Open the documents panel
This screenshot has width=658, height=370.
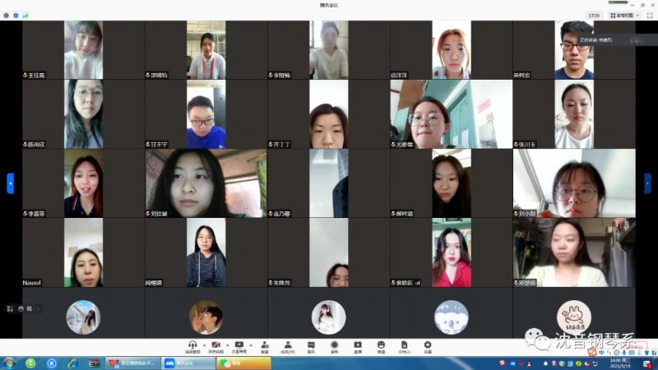coord(404,345)
